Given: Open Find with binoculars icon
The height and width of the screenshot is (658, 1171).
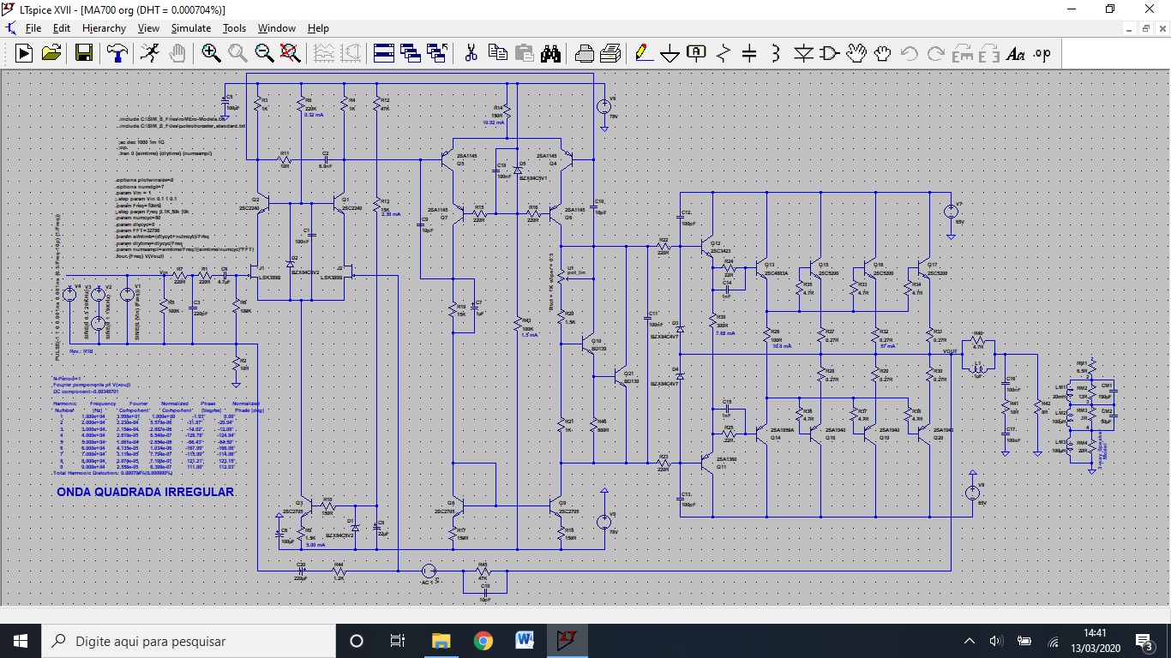Looking at the screenshot, I should tap(550, 53).
